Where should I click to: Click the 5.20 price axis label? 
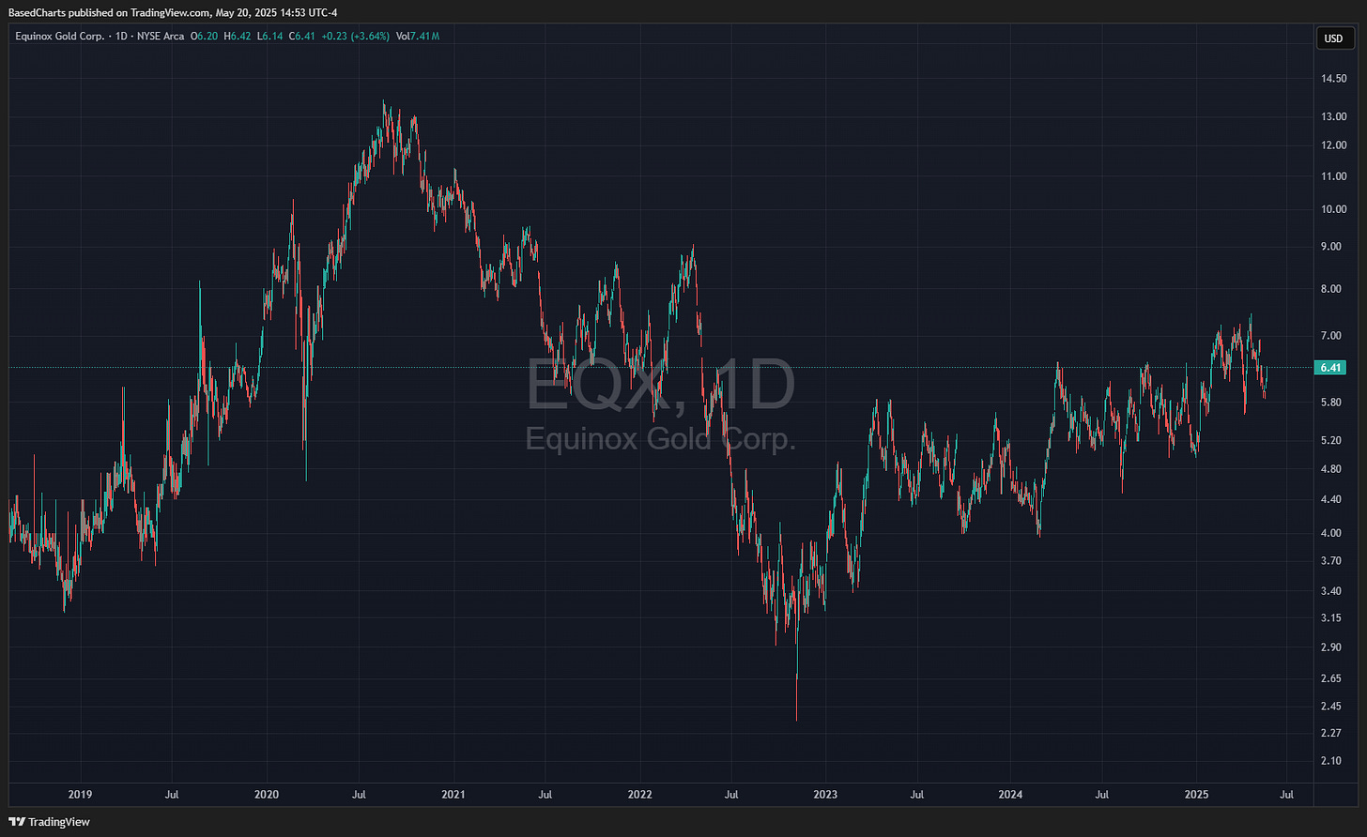click(x=1333, y=440)
